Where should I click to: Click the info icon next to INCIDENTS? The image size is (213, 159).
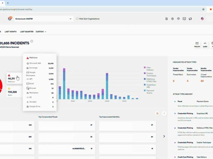click(x=32, y=41)
